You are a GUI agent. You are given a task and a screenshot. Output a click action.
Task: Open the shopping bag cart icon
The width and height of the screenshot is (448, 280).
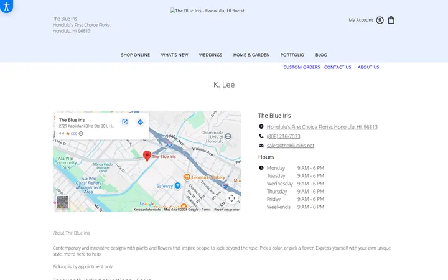pos(391,20)
